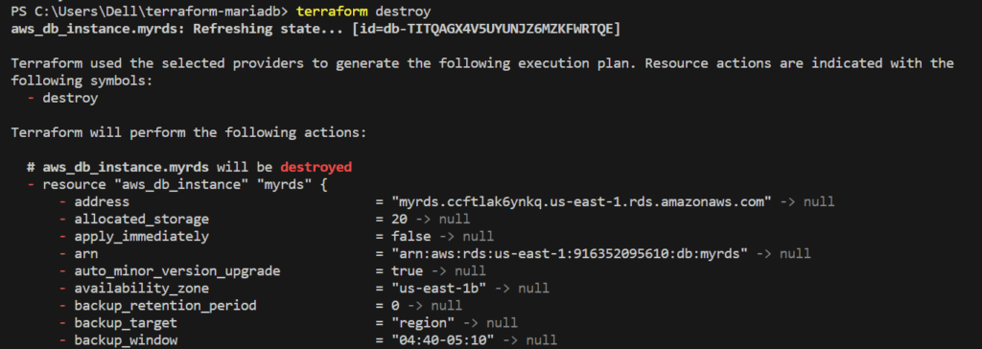Image resolution: width=982 pixels, height=349 pixels.
Task: Click the 'auto_minor_version_upgrade' attribute
Action: (x=177, y=271)
